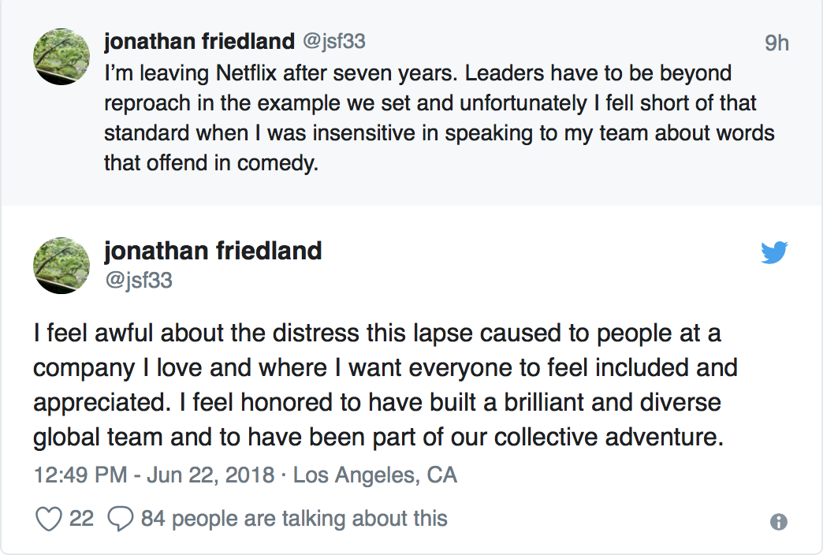
Task: Click the '22' likes count
Action: [x=81, y=519]
